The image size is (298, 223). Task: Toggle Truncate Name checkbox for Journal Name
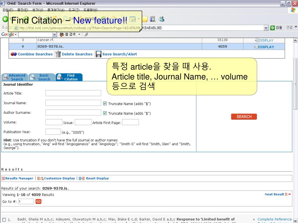click(105, 104)
